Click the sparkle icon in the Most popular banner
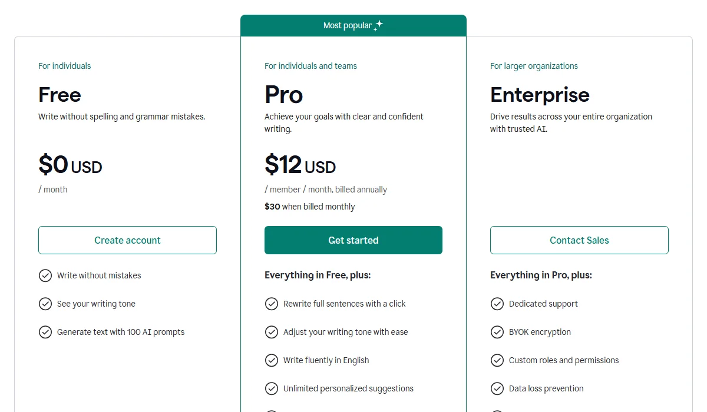The height and width of the screenshot is (412, 707). (379, 25)
